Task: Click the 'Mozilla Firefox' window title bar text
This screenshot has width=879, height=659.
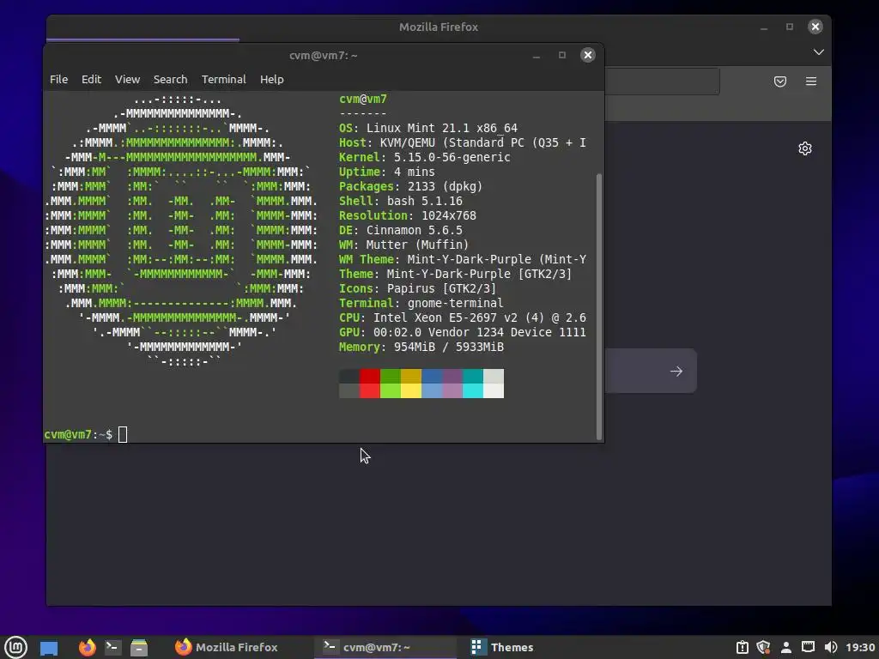Action: (x=439, y=27)
